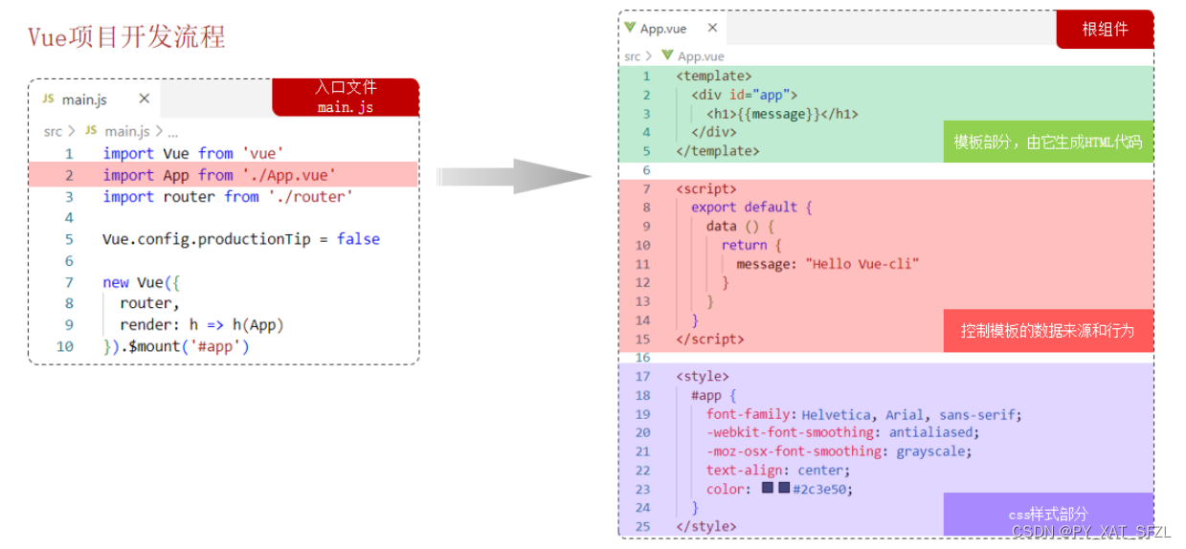Click the JS icon on main.js tab
Image resolution: width=1186 pixels, height=549 pixels.
click(48, 99)
